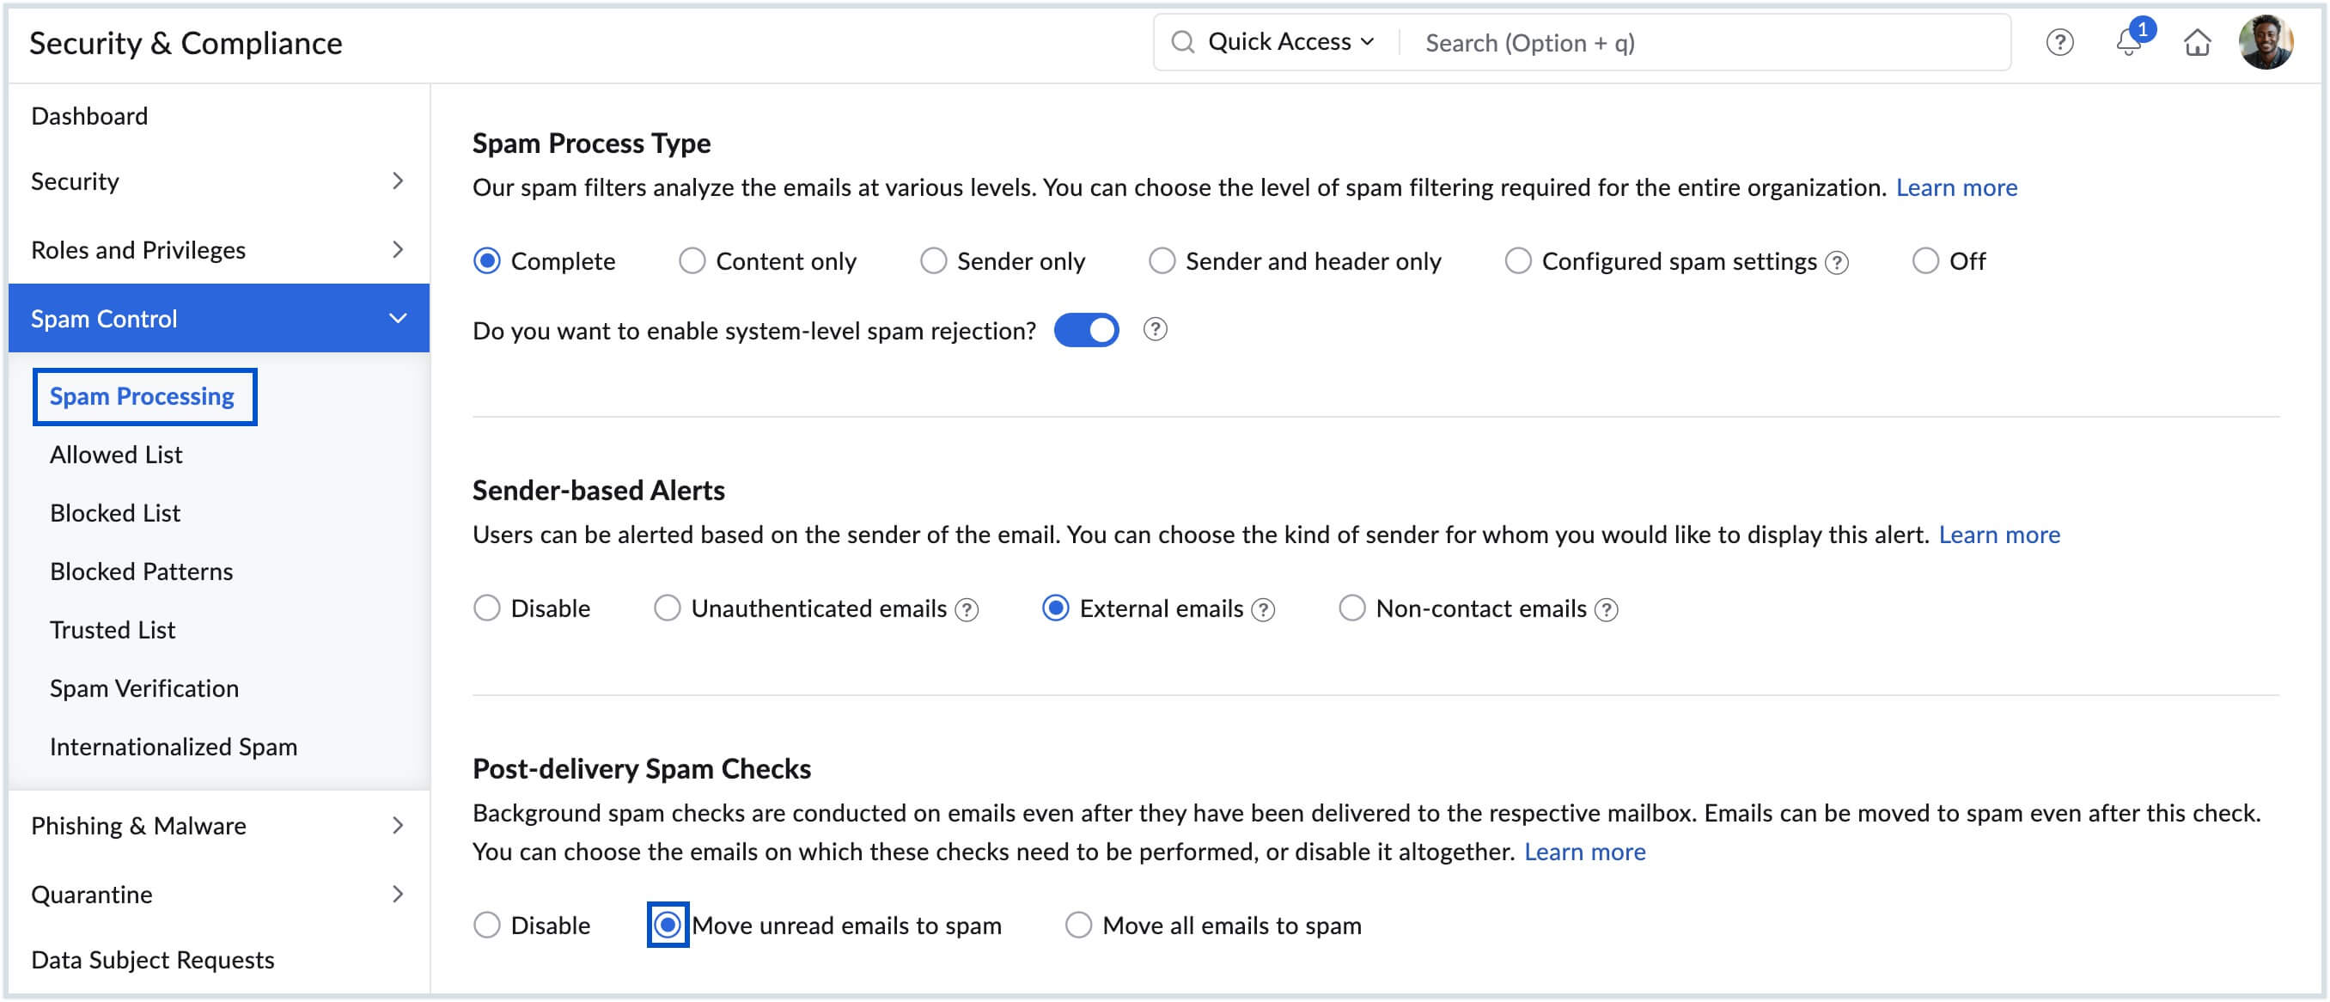The image size is (2330, 1002).
Task: Open Spam Verification in sidebar
Action: tap(143, 688)
